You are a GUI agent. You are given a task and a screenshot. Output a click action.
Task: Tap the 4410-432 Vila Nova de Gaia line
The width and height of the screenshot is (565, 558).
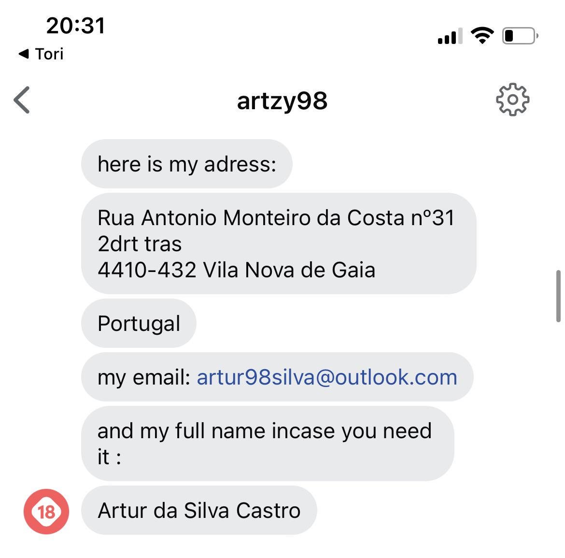click(236, 270)
